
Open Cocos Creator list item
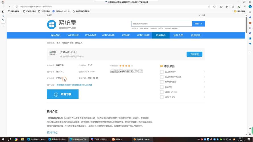pos(171,92)
